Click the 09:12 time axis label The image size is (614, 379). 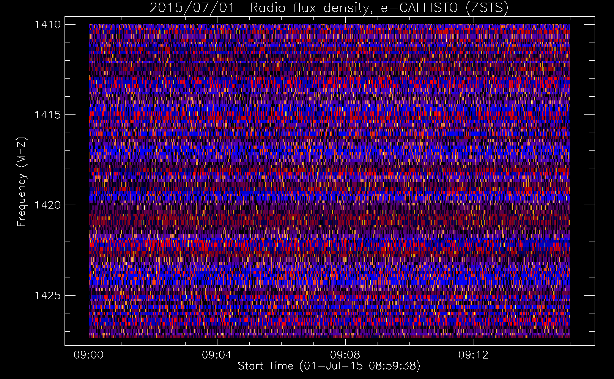pos(474,355)
